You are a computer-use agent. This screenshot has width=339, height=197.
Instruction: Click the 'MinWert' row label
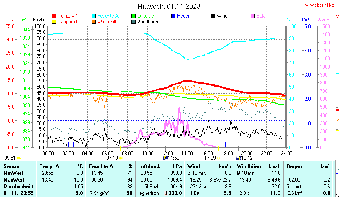13,173
